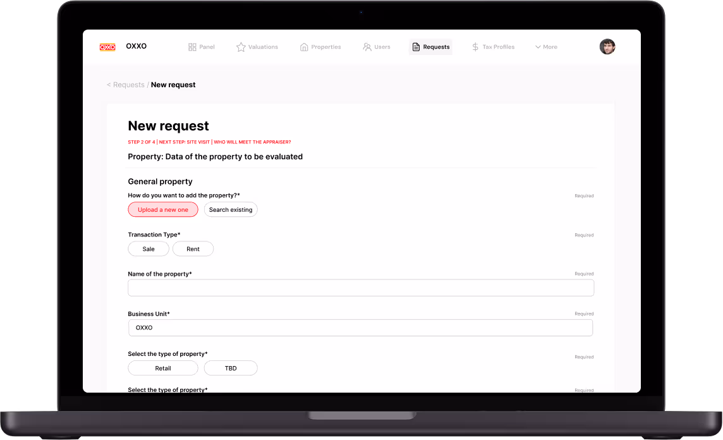Choose the Search existing option
723x440 pixels.
coord(231,210)
